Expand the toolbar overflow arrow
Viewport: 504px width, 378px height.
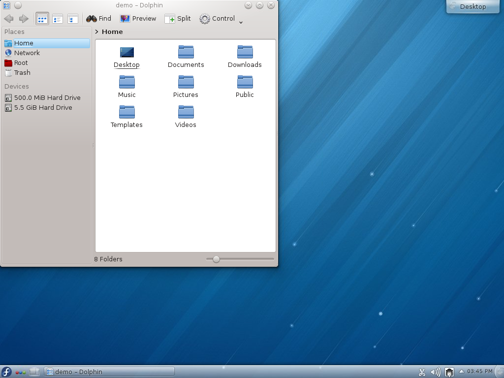pos(241,22)
